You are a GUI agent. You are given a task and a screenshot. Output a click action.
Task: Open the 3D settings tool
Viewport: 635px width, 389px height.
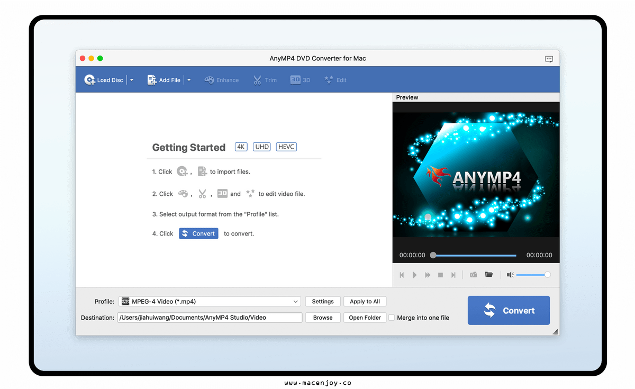pyautogui.click(x=300, y=80)
